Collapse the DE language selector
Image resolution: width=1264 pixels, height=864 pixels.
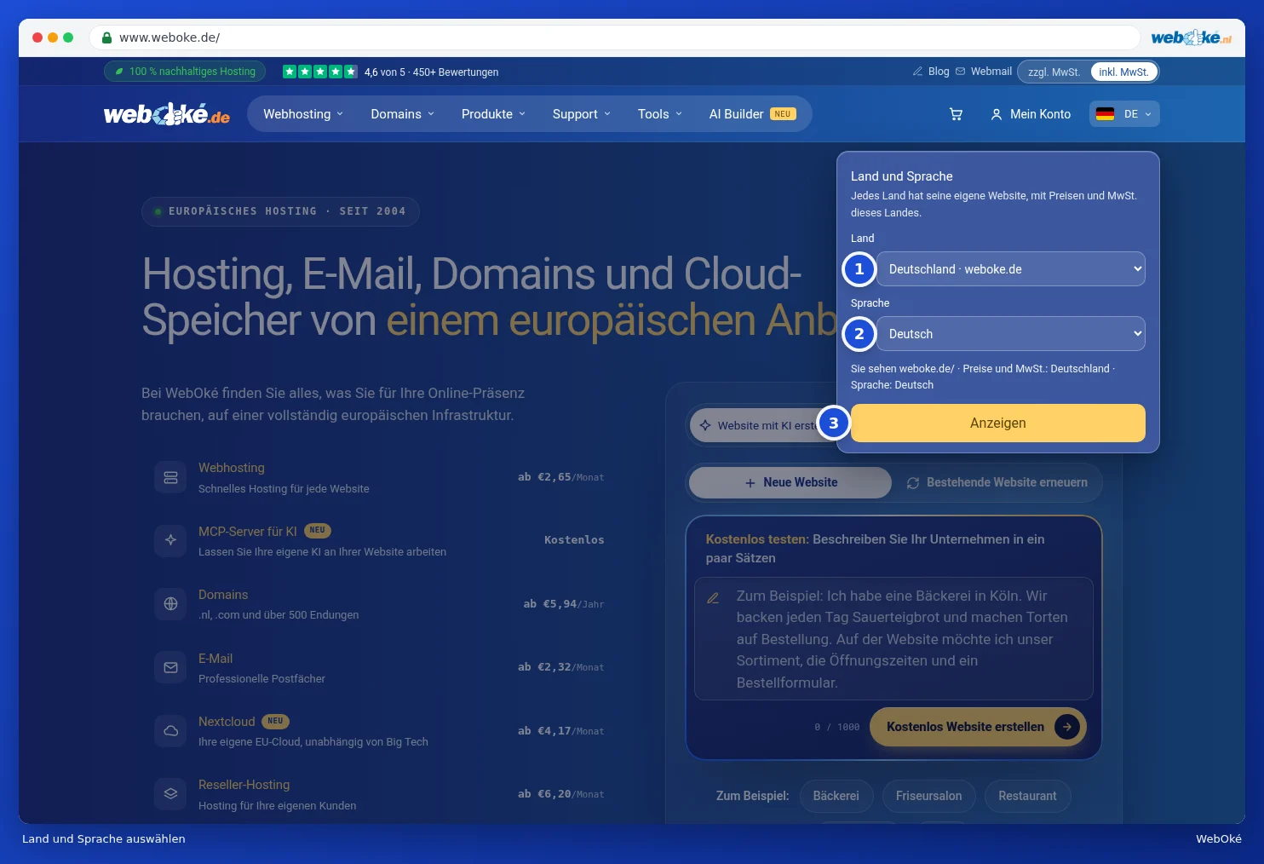point(1124,114)
